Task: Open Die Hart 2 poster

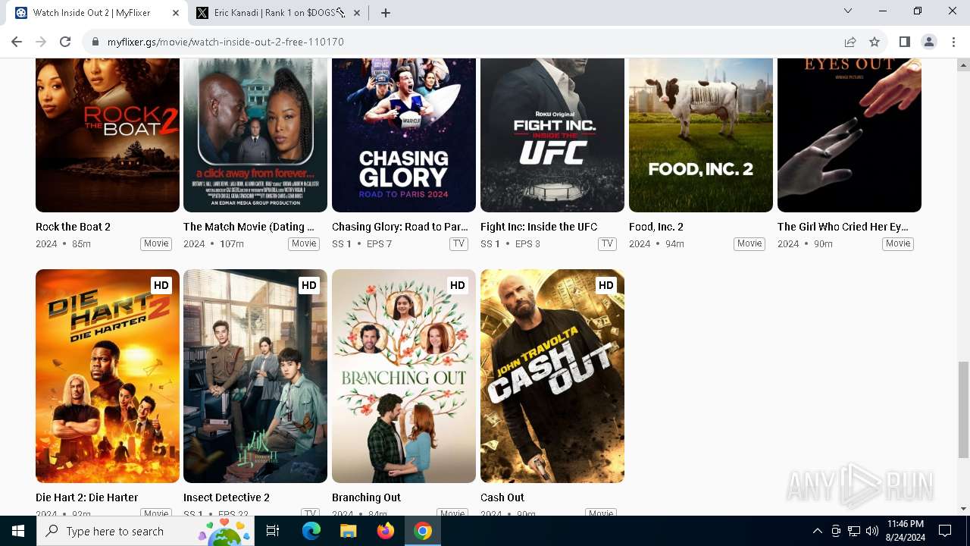Action: click(108, 376)
